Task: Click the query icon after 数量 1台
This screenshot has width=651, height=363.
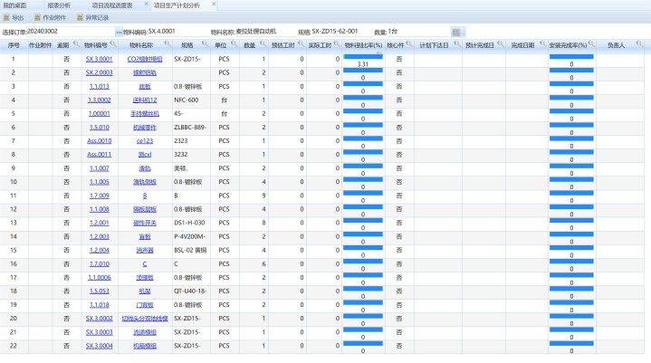Action: [456, 32]
